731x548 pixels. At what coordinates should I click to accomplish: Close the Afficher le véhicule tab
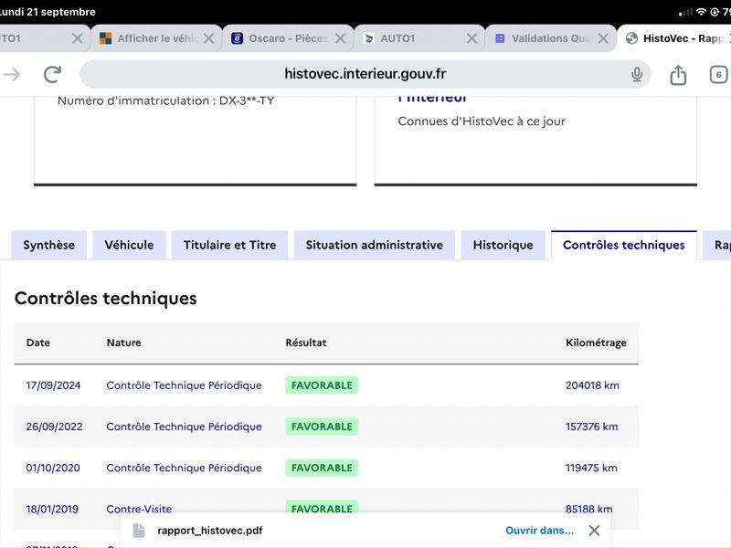pyautogui.click(x=209, y=38)
